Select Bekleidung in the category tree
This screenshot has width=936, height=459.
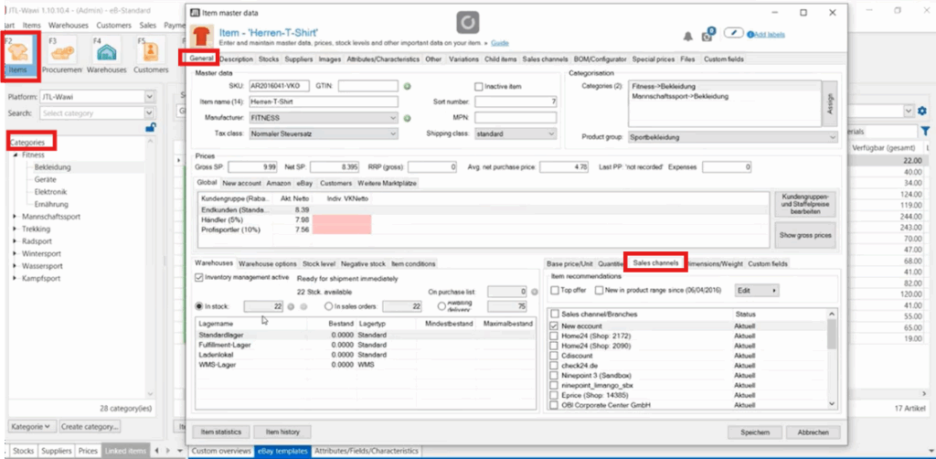point(52,167)
